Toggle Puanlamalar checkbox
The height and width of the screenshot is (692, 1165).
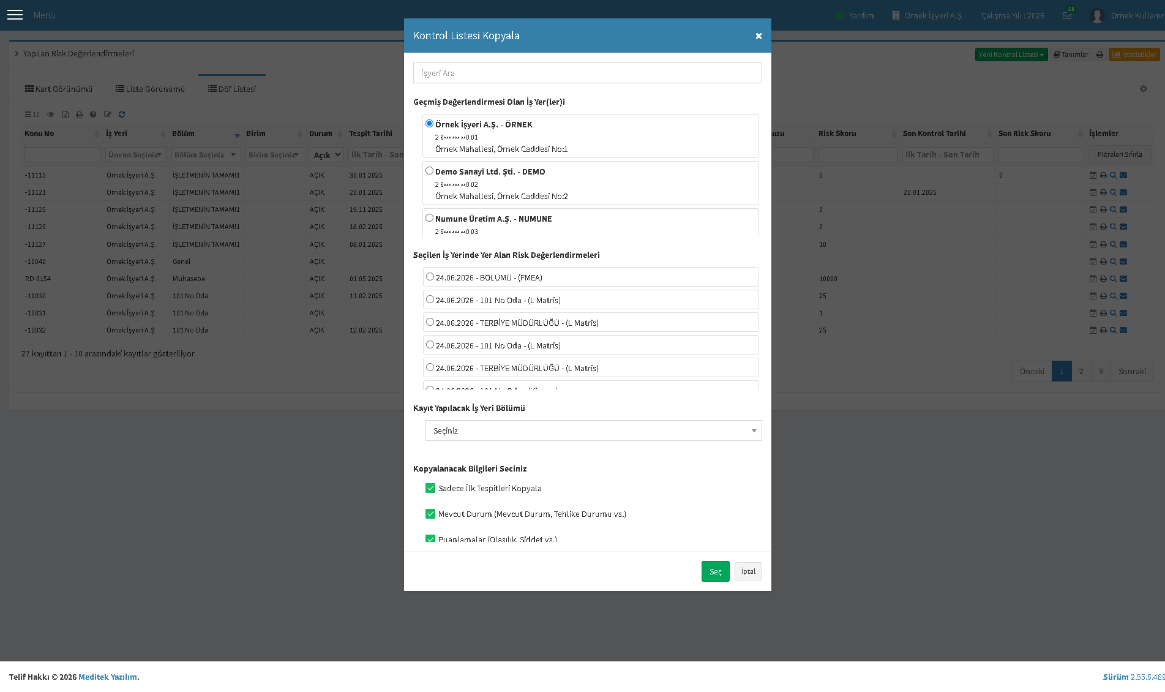pyautogui.click(x=430, y=539)
